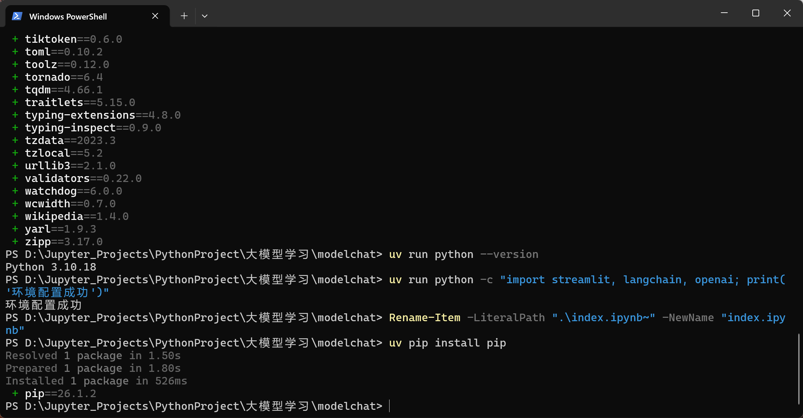This screenshot has width=803, height=418.
Task: Click the text 'yarl==1.9.3'
Action: (x=61, y=229)
